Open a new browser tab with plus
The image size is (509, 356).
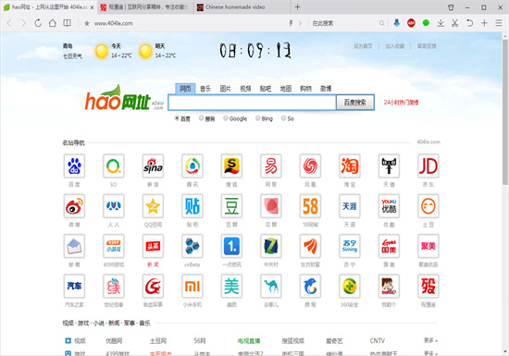[297, 6]
